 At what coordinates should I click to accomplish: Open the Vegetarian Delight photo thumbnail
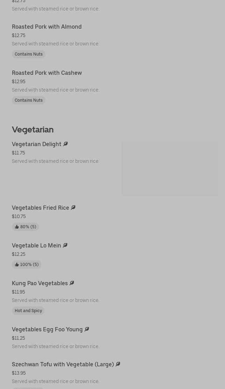click(170, 168)
